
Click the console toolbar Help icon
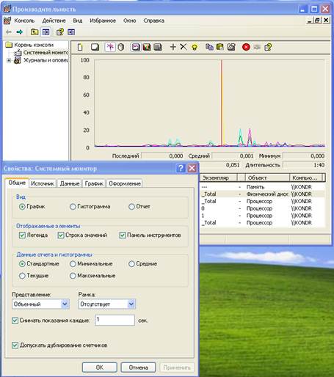coord(60,32)
